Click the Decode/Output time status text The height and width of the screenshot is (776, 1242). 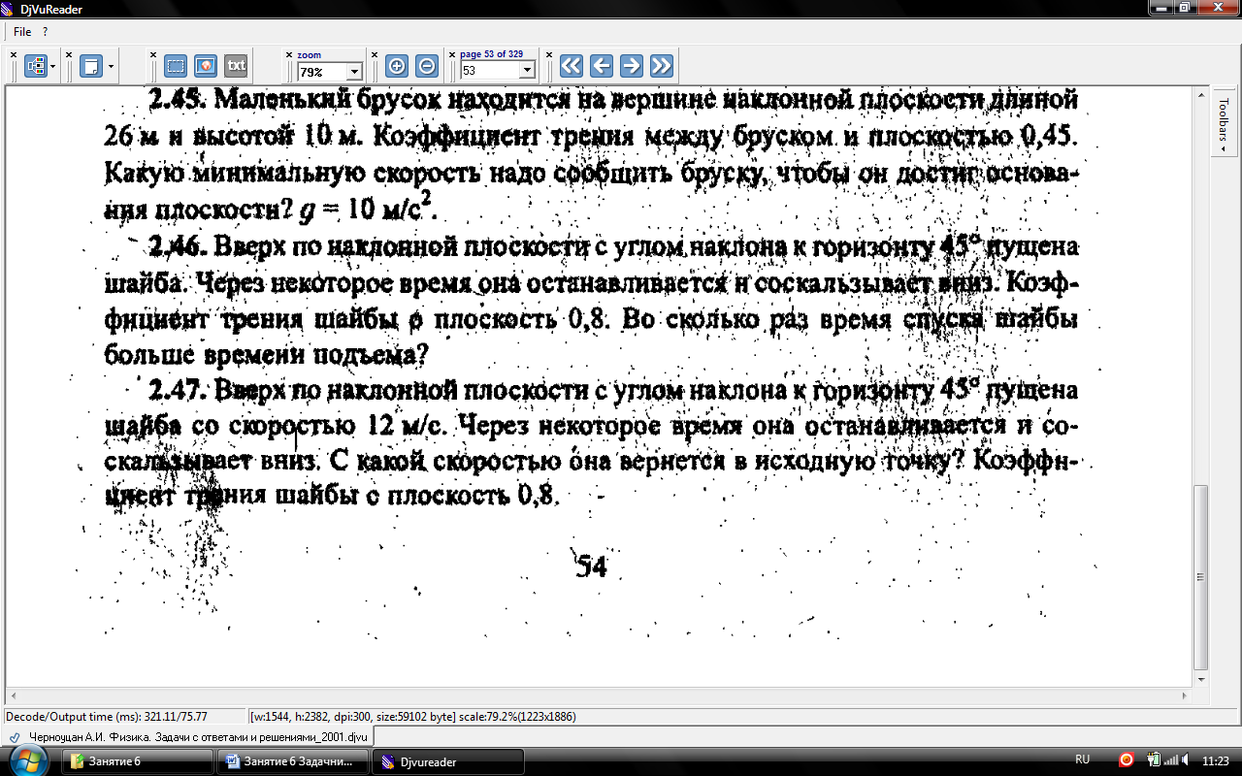(x=108, y=717)
